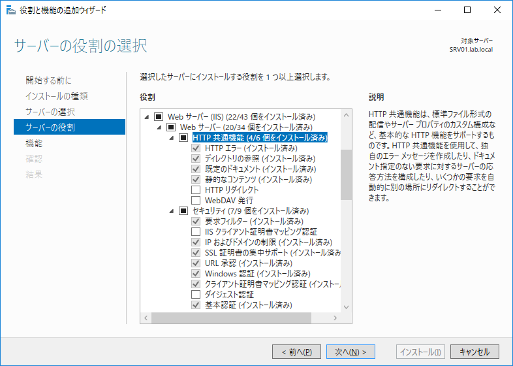Check the ダイジェスト認証 checkbox
Screen dimensions: 513x366
pyautogui.click(x=196, y=294)
